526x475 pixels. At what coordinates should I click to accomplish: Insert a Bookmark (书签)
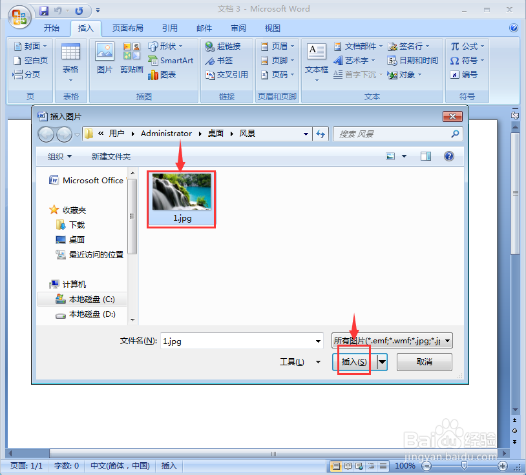click(218, 60)
